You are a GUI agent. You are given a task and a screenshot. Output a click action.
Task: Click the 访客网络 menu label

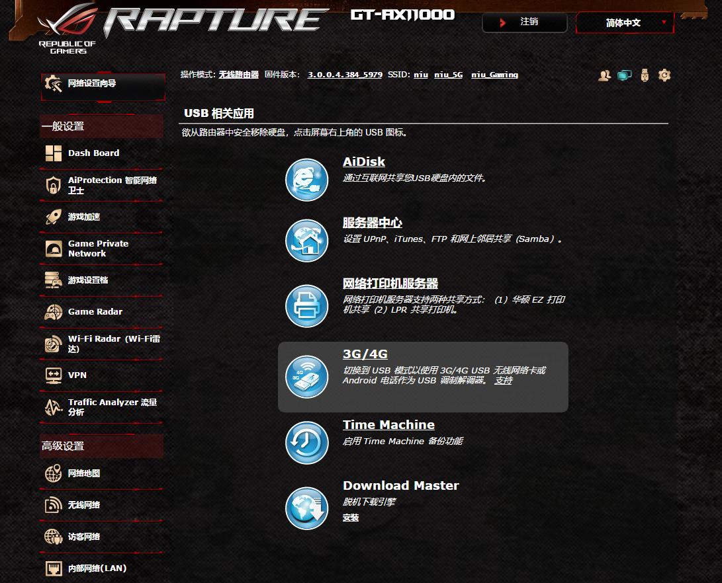pos(84,537)
